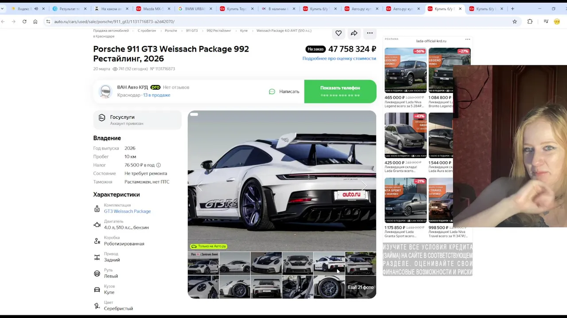Click Только на Авто.ру badge
This screenshot has height=318, width=567.
pos(209,246)
